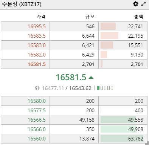Click the green up-arrow next to last price

91,78
